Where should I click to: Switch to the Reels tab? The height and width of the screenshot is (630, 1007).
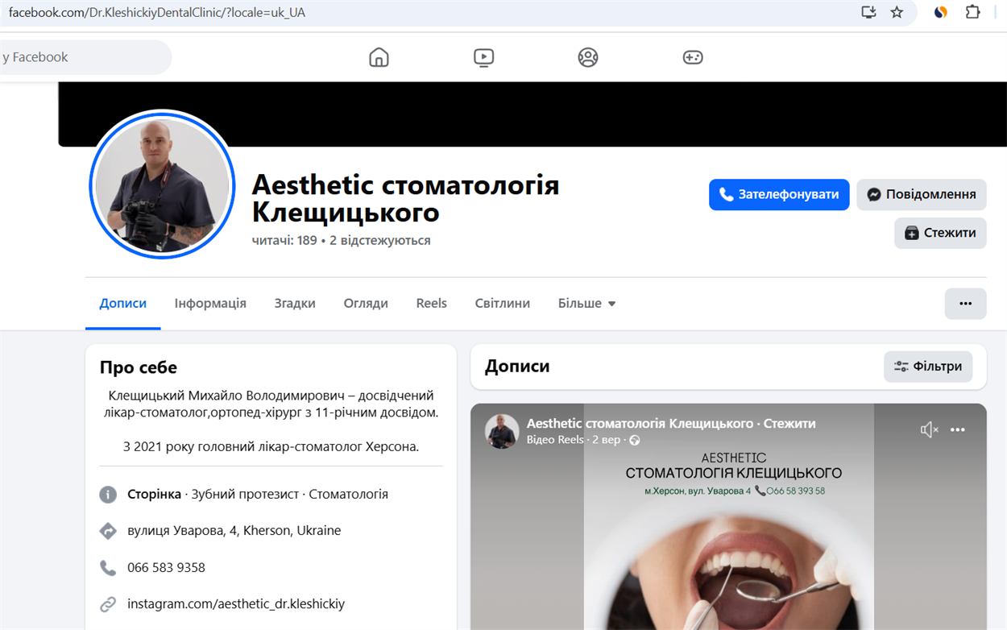tap(431, 304)
